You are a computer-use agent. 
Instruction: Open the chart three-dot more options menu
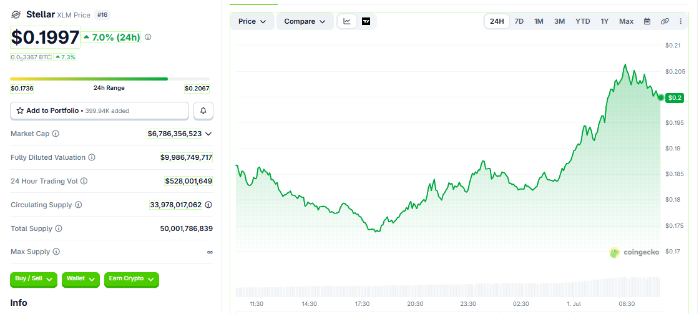coord(681,21)
